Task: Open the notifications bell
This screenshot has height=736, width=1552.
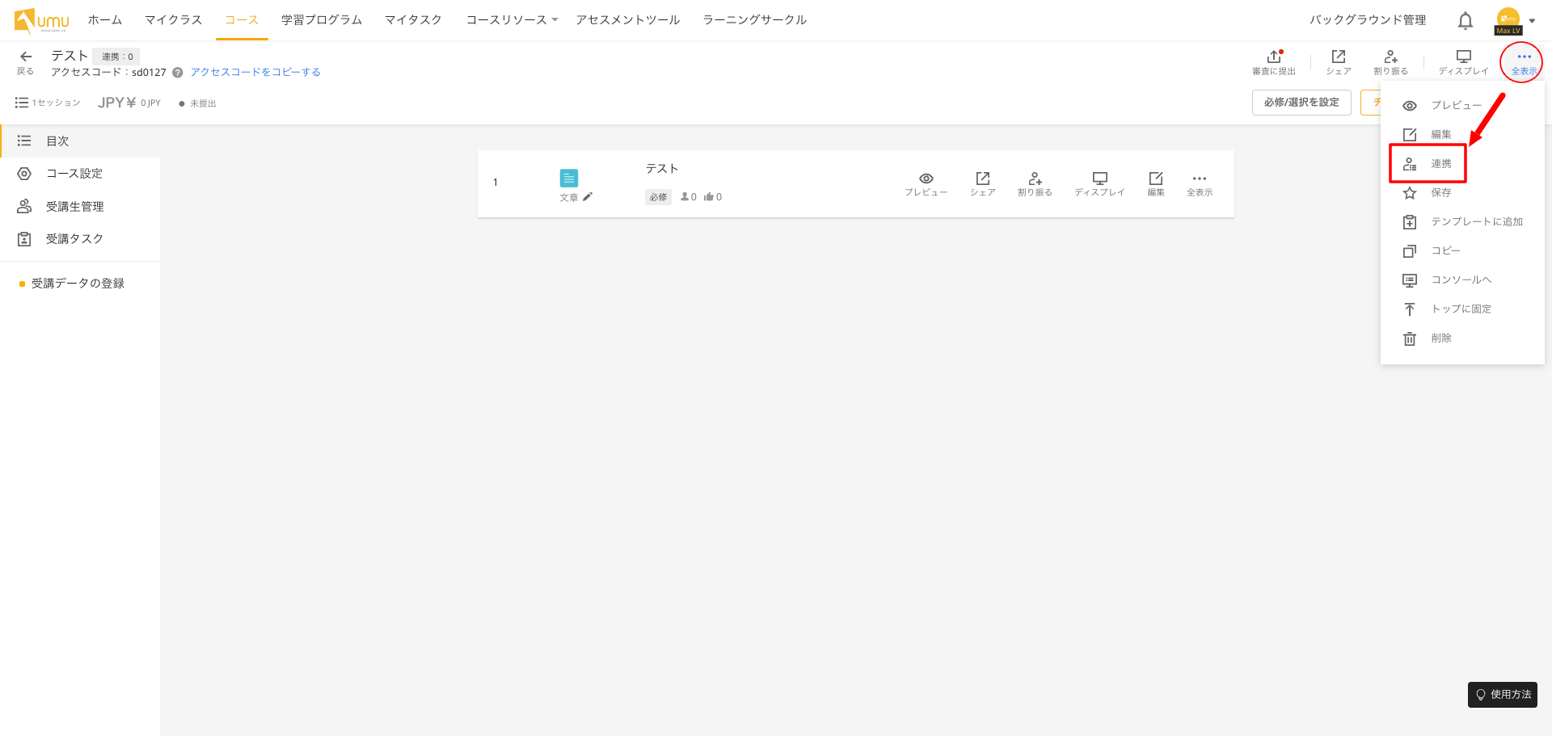Action: 1465,20
